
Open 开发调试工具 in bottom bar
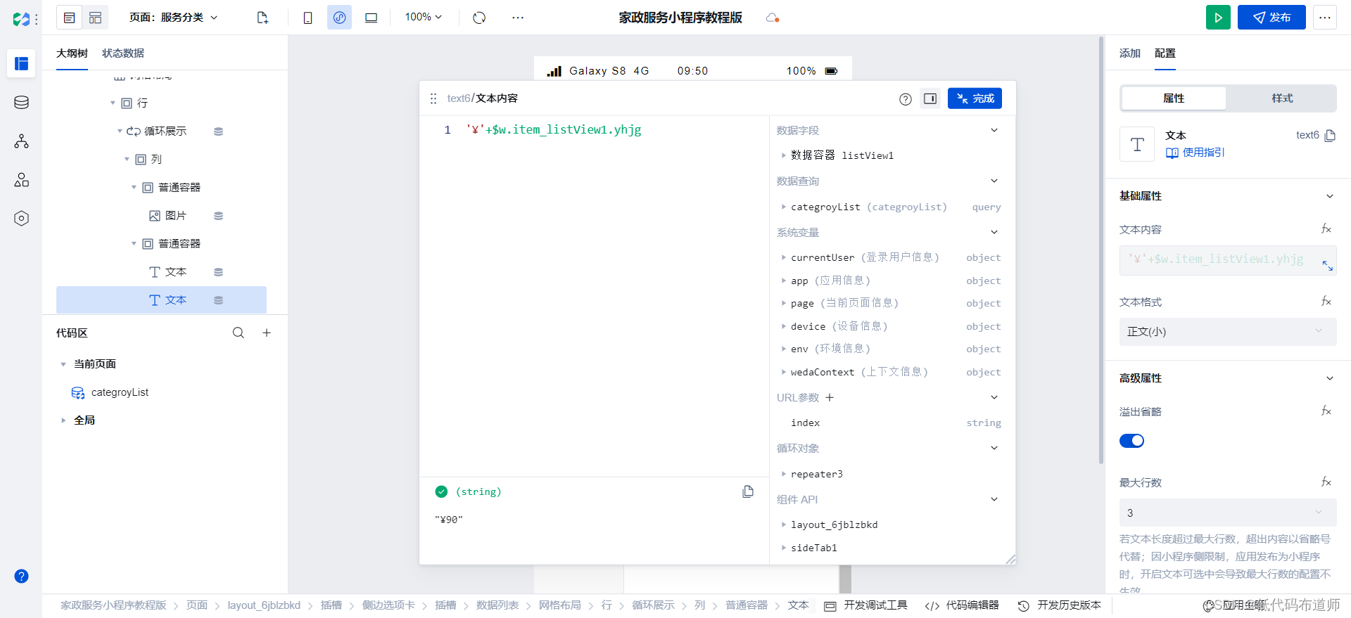pyautogui.click(x=866, y=605)
